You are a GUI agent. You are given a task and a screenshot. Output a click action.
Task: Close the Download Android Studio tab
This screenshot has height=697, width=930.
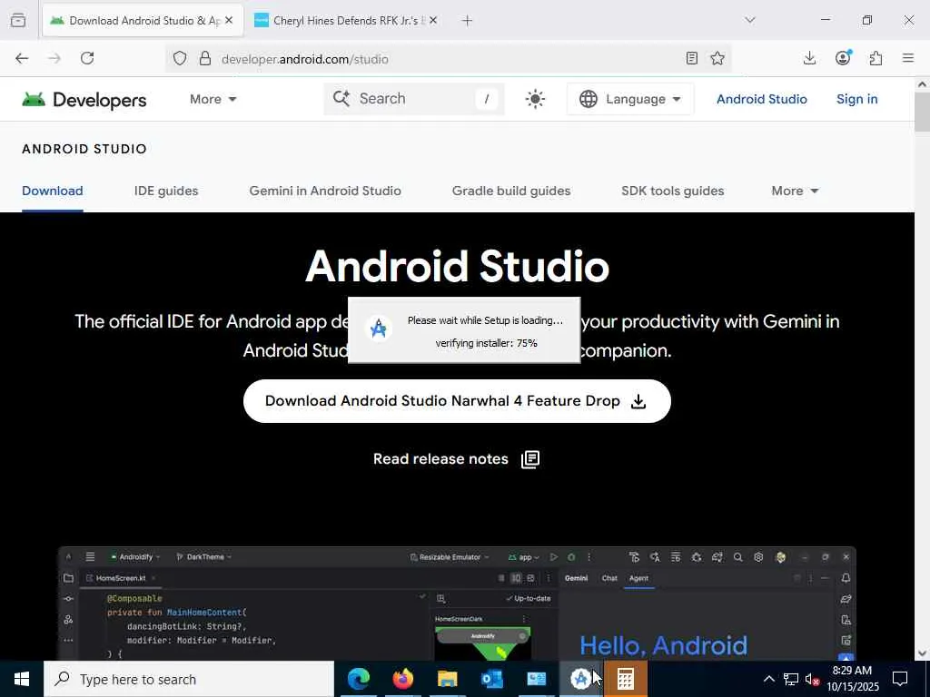pos(229,20)
